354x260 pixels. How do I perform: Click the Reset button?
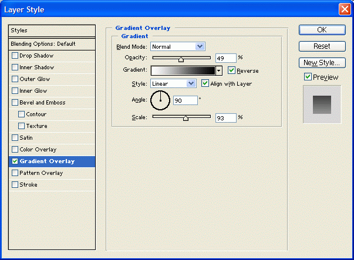pyautogui.click(x=321, y=46)
